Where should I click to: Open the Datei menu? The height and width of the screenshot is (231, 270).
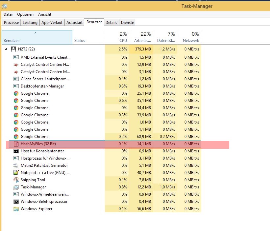(x=8, y=14)
